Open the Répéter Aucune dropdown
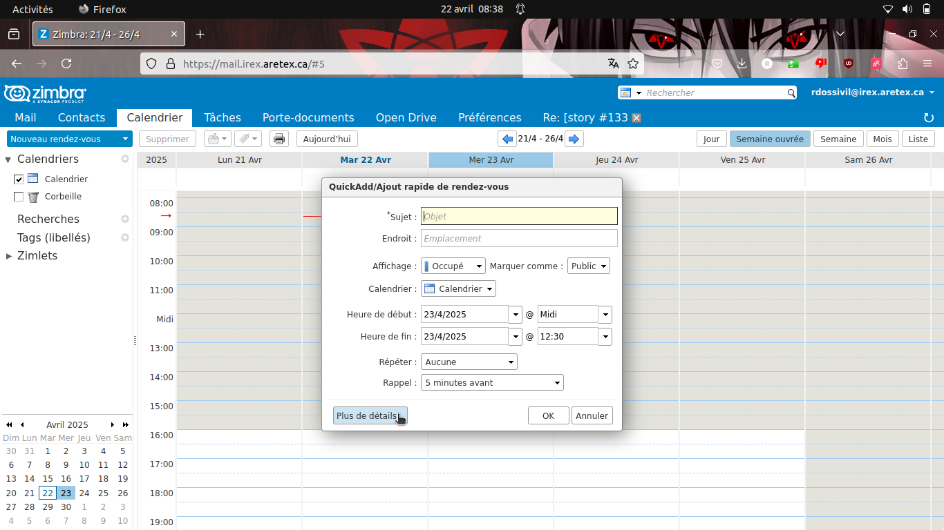Image resolution: width=944 pixels, height=530 pixels. pos(469,362)
